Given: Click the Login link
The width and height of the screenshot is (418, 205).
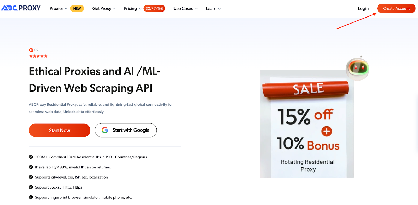Looking at the screenshot, I should [x=363, y=9].
